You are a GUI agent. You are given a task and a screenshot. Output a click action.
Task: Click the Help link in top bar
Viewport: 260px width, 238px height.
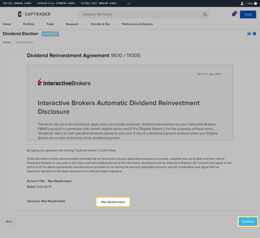click(x=250, y=3)
